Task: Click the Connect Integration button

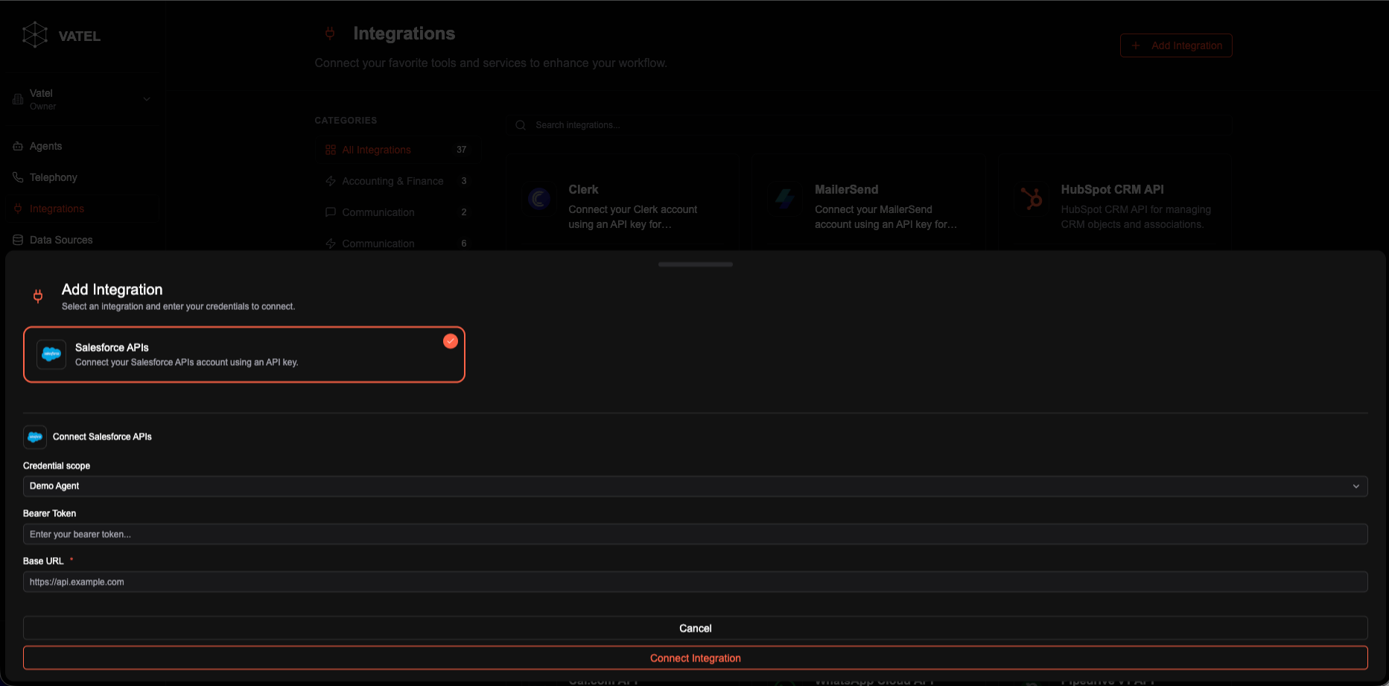Action: tap(696, 658)
